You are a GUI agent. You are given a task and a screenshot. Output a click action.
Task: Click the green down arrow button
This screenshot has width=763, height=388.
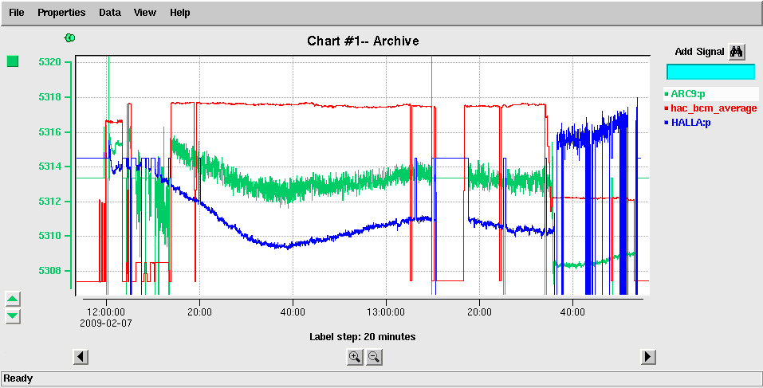coord(13,316)
